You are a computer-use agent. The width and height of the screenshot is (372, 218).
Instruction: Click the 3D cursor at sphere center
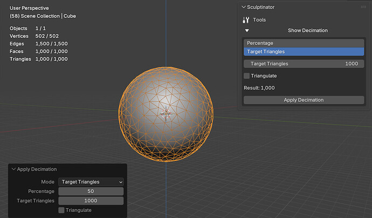(x=166, y=114)
